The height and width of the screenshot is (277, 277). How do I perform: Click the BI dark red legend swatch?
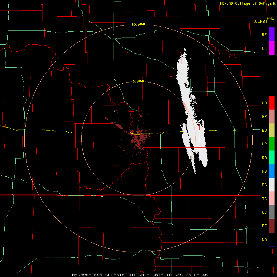[x=272, y=226]
